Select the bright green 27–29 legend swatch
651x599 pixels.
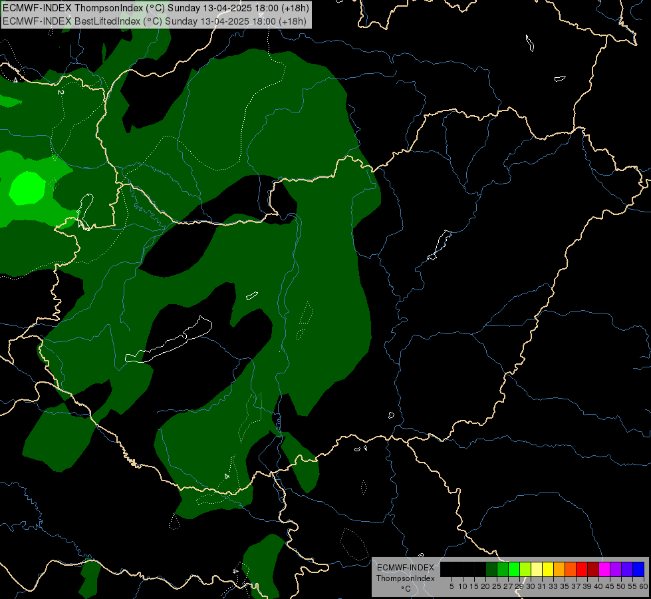coord(514,569)
